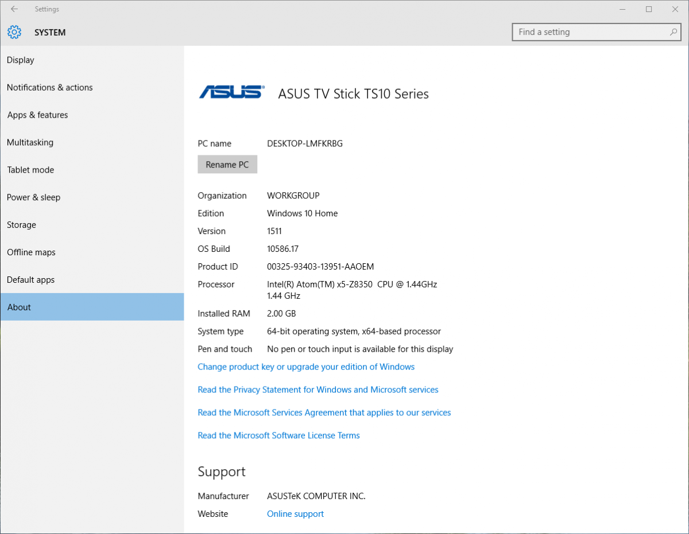Open Display settings
This screenshot has height=534, width=689.
pos(92,60)
